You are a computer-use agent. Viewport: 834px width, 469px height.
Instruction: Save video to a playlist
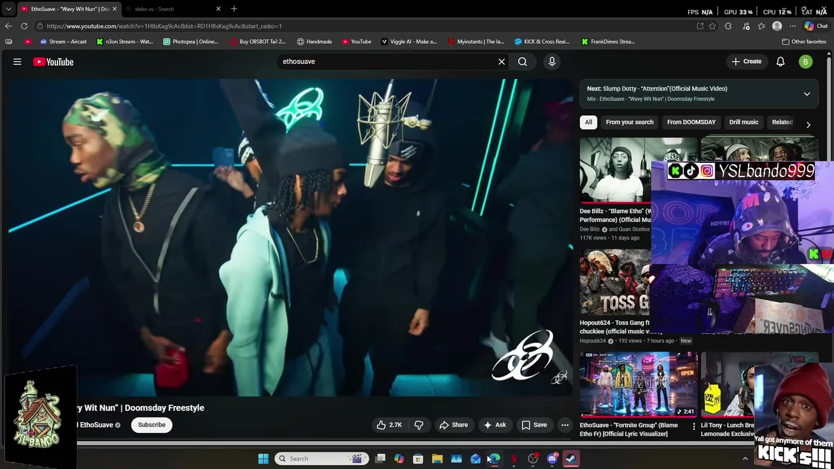(x=534, y=425)
